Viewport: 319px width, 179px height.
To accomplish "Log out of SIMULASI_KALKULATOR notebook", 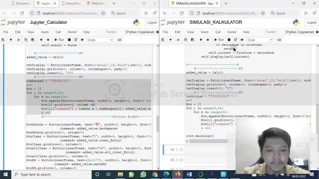I will 312,22.
